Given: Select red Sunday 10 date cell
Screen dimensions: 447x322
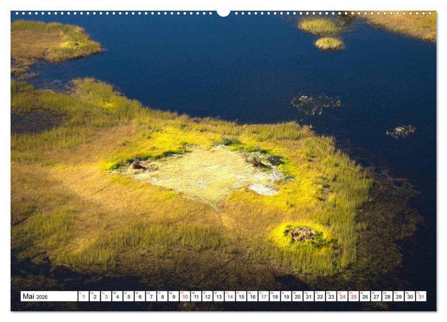Looking at the screenshot, I should pos(185,297).
